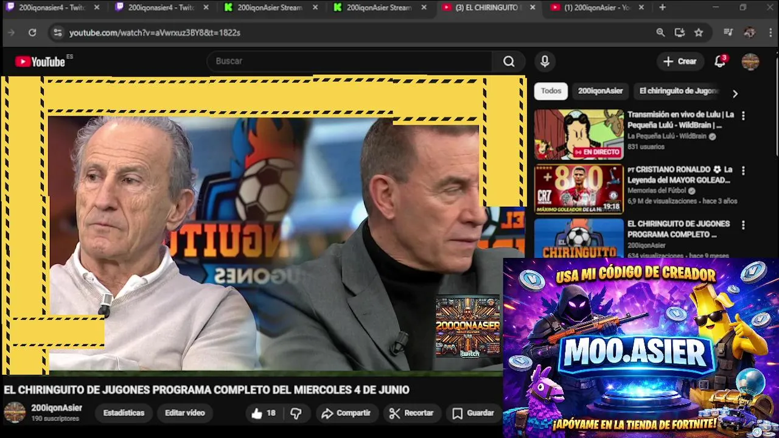Dislike the video with the thumbs-down icon
The height and width of the screenshot is (438, 779).
[x=296, y=413]
